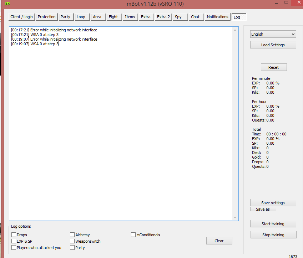Viewport: 303px width, 258px height.
Task: Clear the log with the Clear button
Action: [x=219, y=241]
